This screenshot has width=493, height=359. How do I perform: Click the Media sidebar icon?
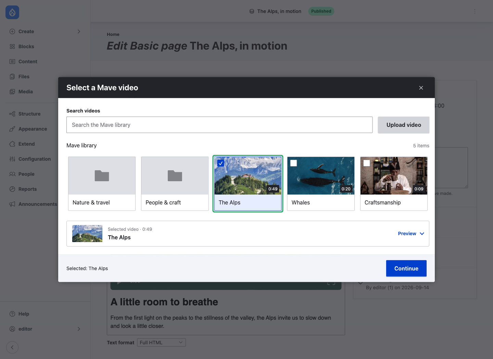point(12,92)
